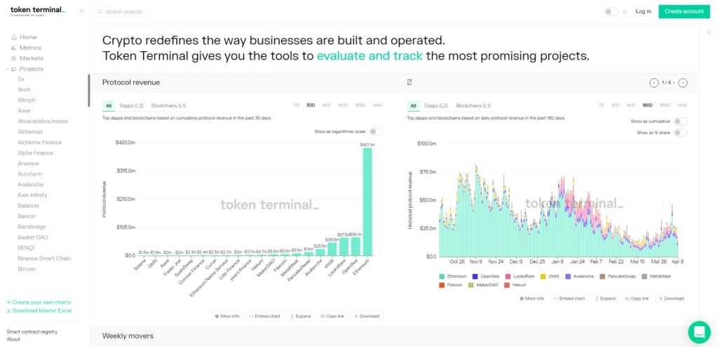Click Download Master Excel link
The height and width of the screenshot is (347, 718).
tap(39, 311)
